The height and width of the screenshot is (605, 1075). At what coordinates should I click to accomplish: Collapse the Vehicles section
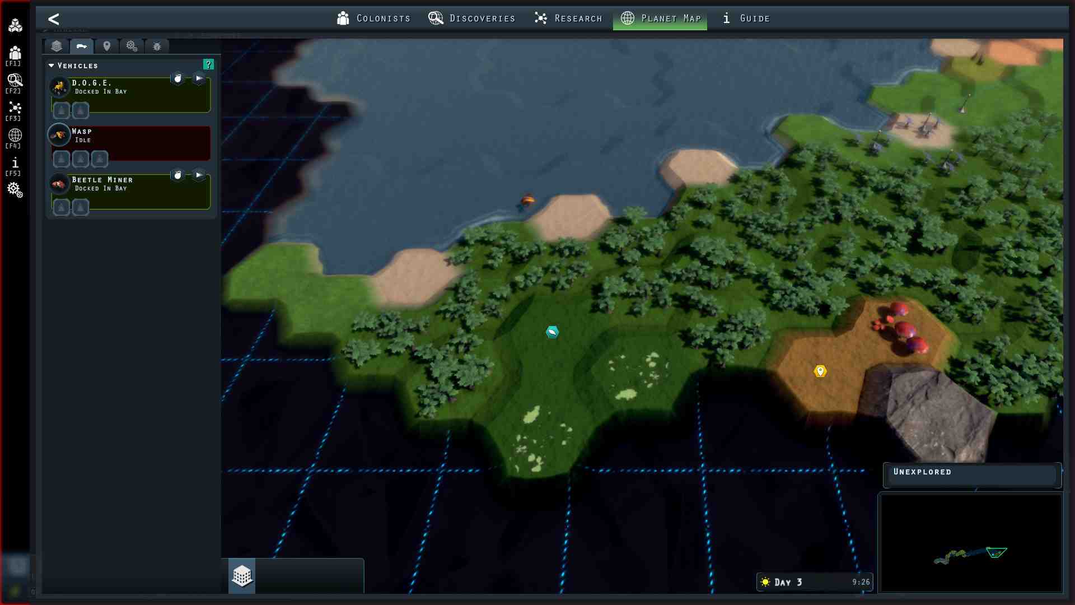tap(52, 66)
